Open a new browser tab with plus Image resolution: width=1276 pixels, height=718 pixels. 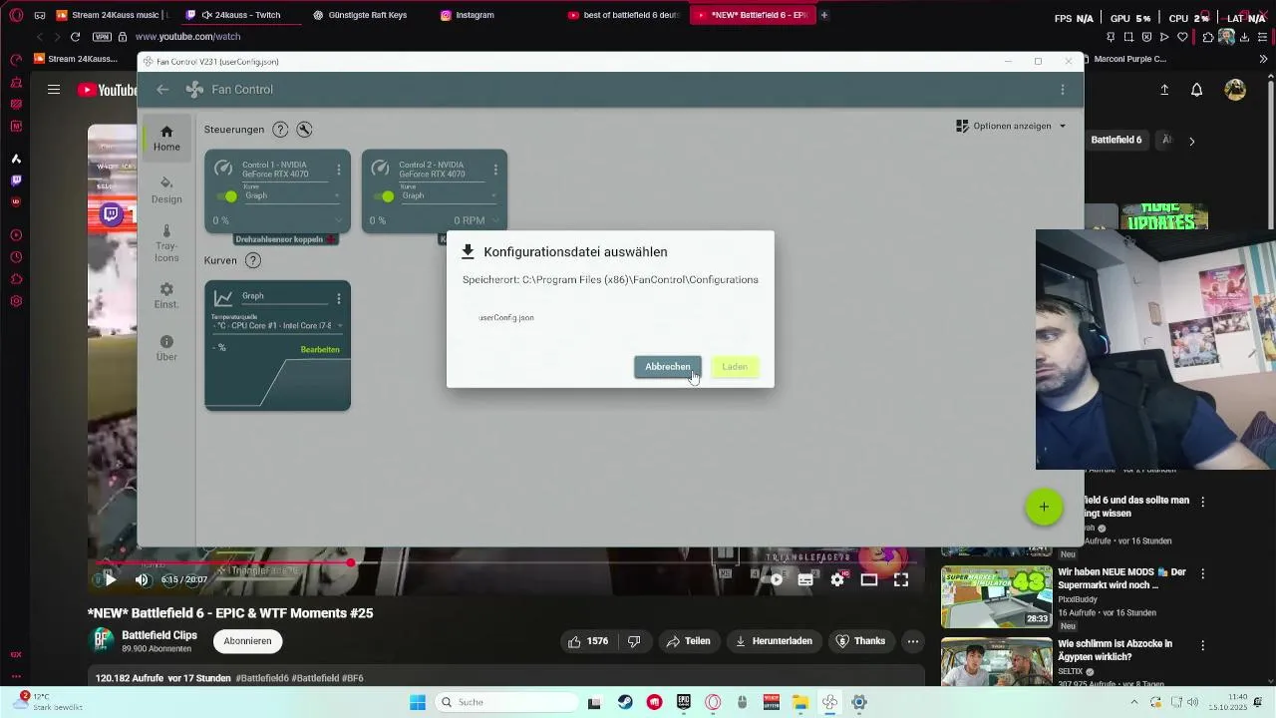click(x=824, y=15)
